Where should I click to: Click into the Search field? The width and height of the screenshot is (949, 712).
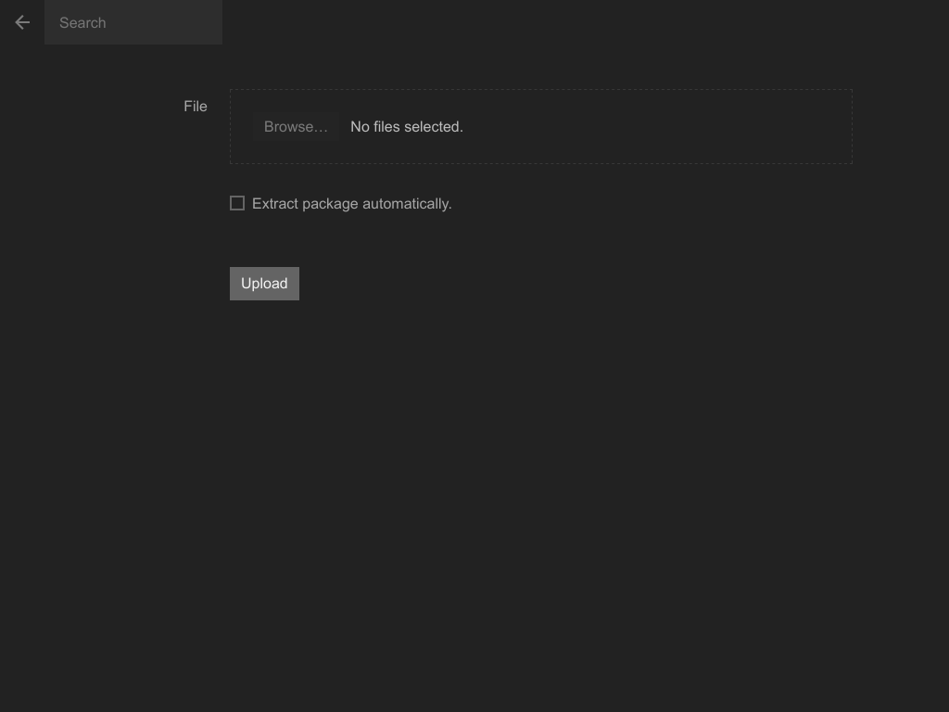[133, 22]
